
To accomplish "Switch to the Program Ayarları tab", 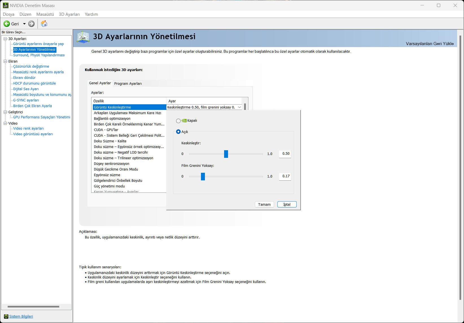I will tap(128, 83).
